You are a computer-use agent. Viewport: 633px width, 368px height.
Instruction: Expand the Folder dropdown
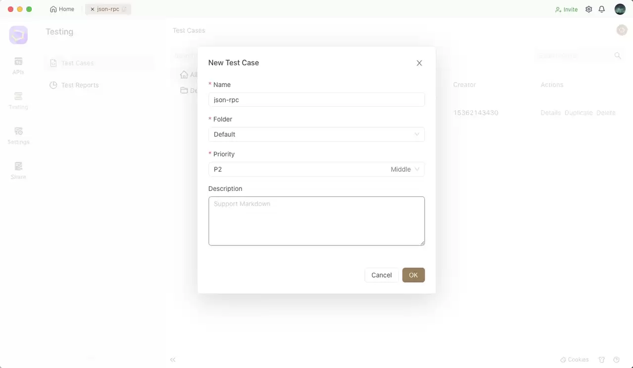pos(316,135)
